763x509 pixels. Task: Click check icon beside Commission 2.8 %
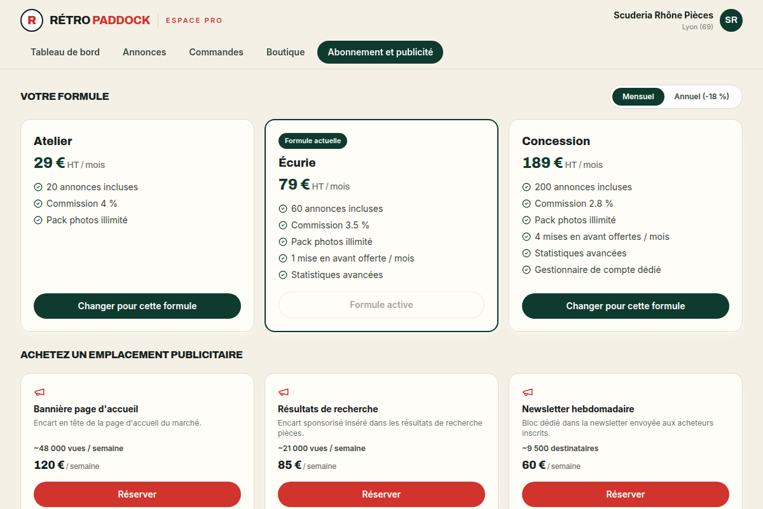(x=526, y=204)
